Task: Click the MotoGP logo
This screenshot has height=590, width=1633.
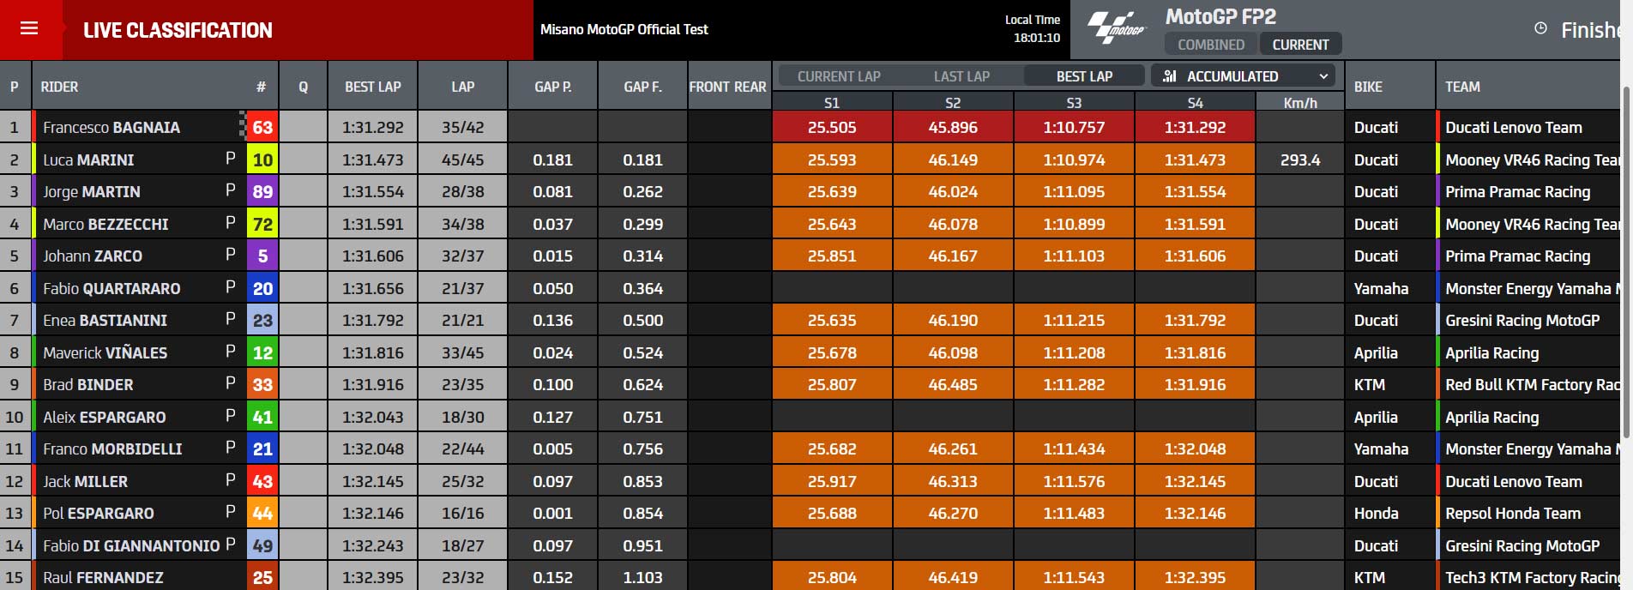Action: (x=1118, y=28)
